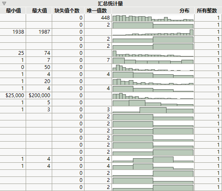The image size is (222, 191).
Task: Open distribution histogram in the 0 to 50 row
Action: 153,67
